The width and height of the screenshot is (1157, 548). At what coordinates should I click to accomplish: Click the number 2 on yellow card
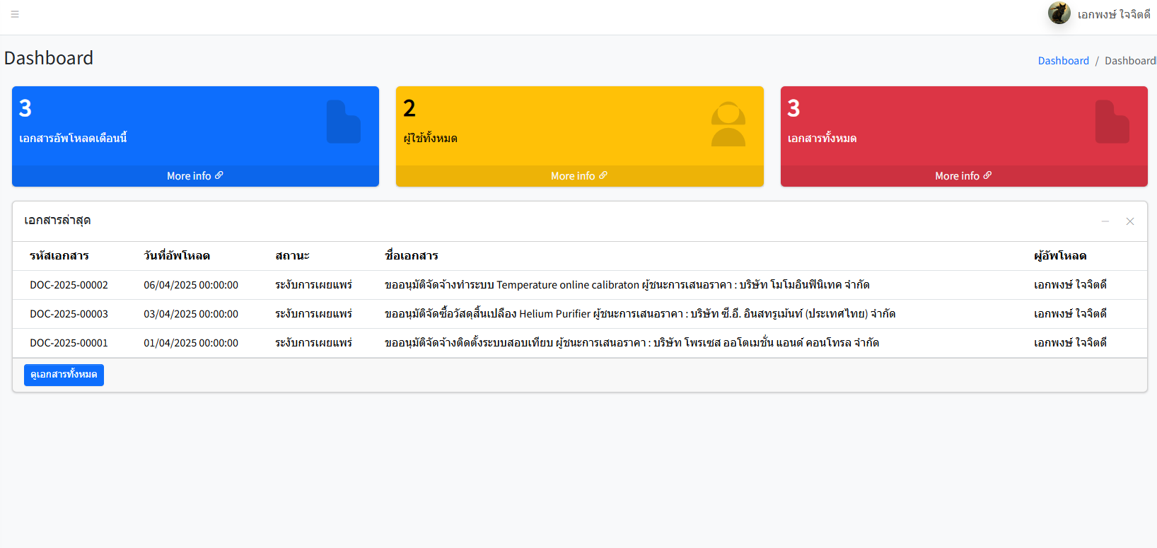click(409, 108)
